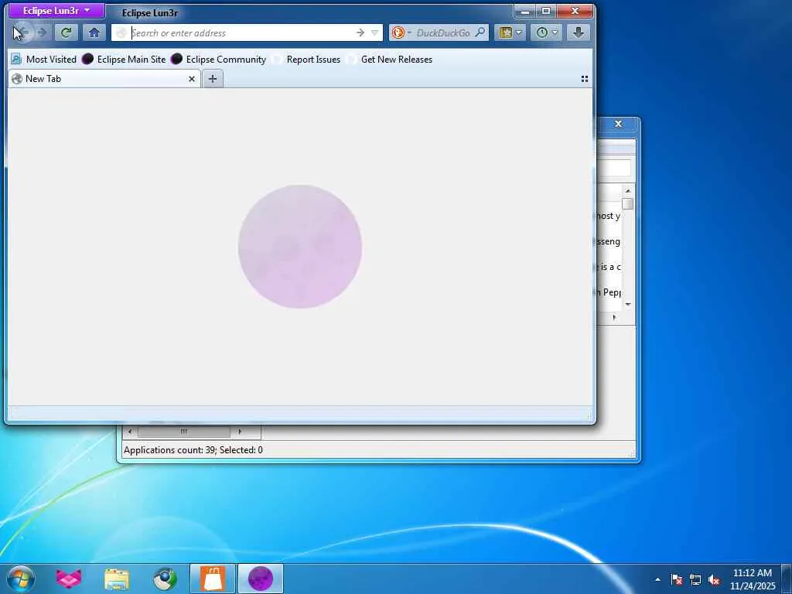The height and width of the screenshot is (594, 792).
Task: Click scroll down arrow in background window
Action: pyautogui.click(x=628, y=304)
